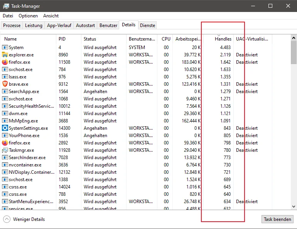The width and height of the screenshot is (297, 229).
Task: Click Firefox icon for PID 11508
Action: coord(5,62)
